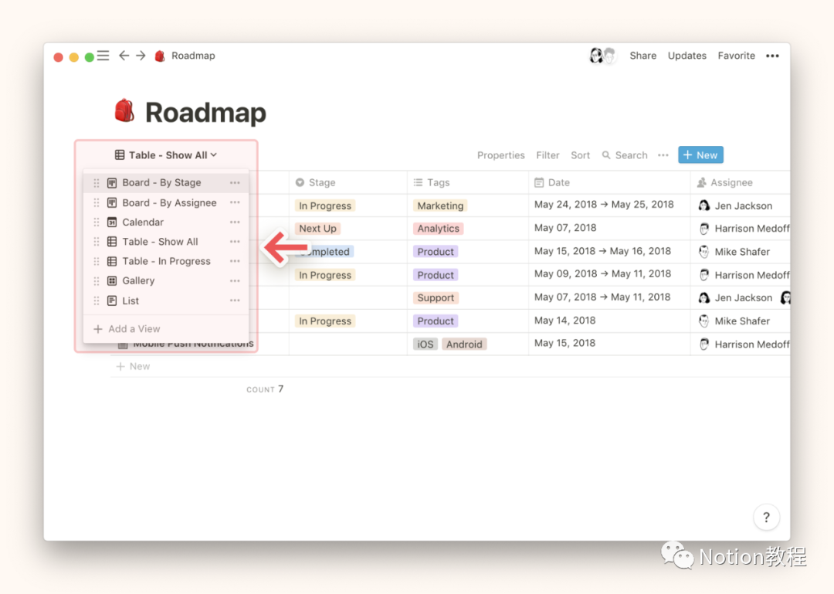834x594 pixels.
Task: Open options for Board - By Stage view
Action: tap(235, 183)
